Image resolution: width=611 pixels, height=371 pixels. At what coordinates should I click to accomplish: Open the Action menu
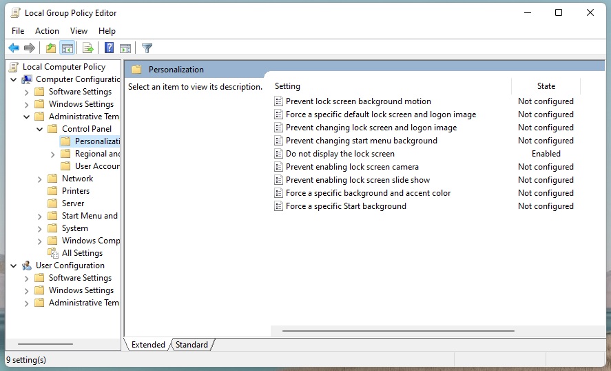click(x=47, y=31)
